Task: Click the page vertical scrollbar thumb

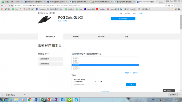Action: [x=181, y=22]
